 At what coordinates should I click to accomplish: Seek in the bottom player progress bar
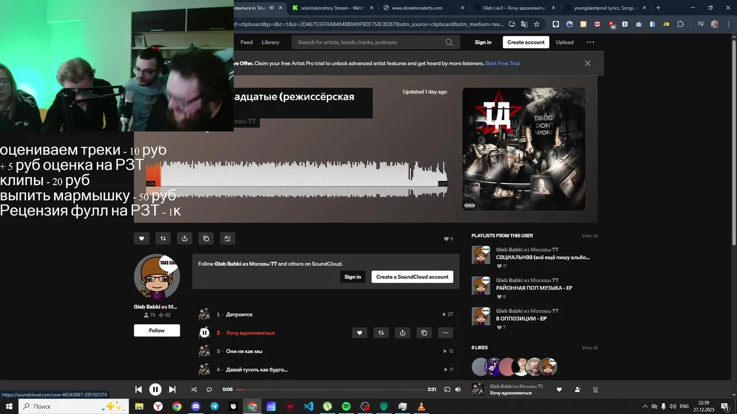329,389
